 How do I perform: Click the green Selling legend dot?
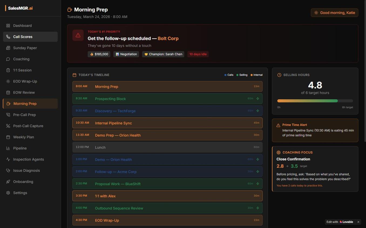pos(237,75)
